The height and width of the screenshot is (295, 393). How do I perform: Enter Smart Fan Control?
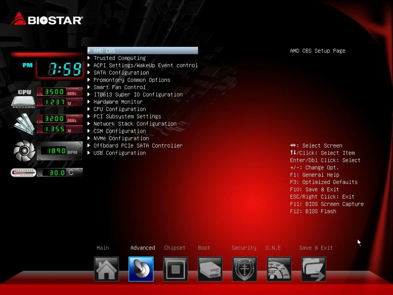point(119,87)
